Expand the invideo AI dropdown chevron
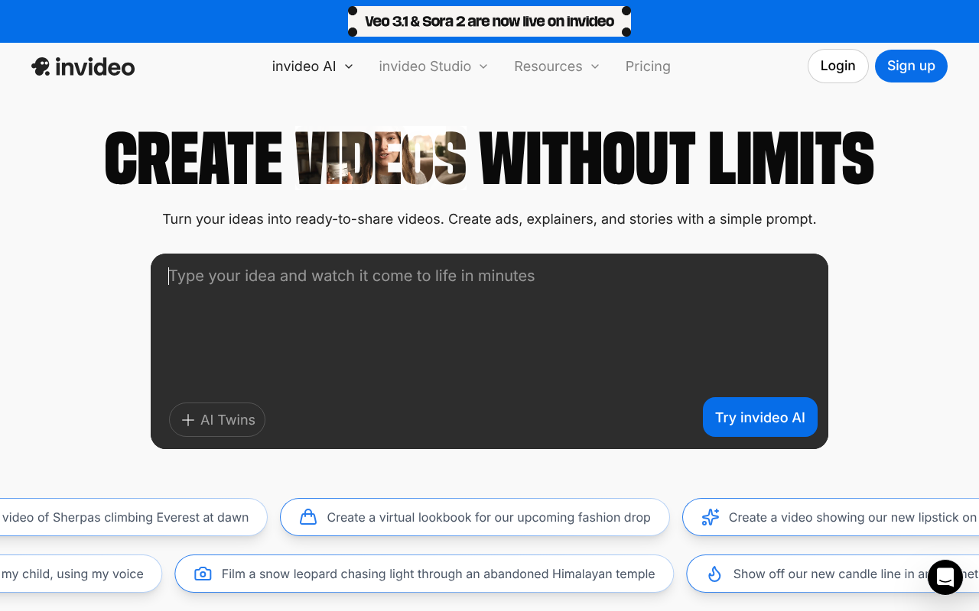Viewport: 979px width, 611px height. (x=349, y=66)
